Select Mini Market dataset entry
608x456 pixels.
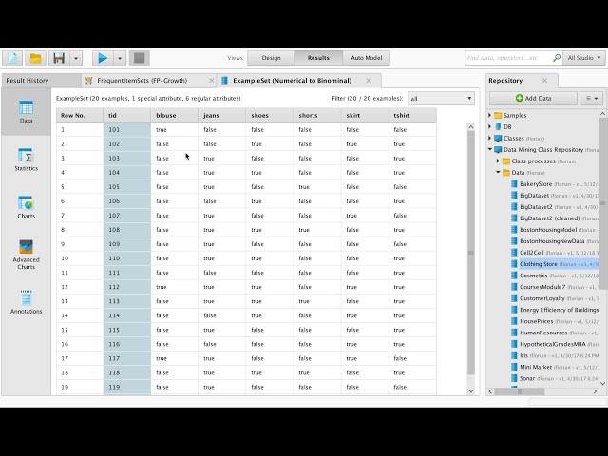554,367
